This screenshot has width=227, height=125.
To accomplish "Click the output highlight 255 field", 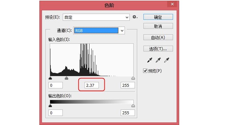I will [128, 113].
